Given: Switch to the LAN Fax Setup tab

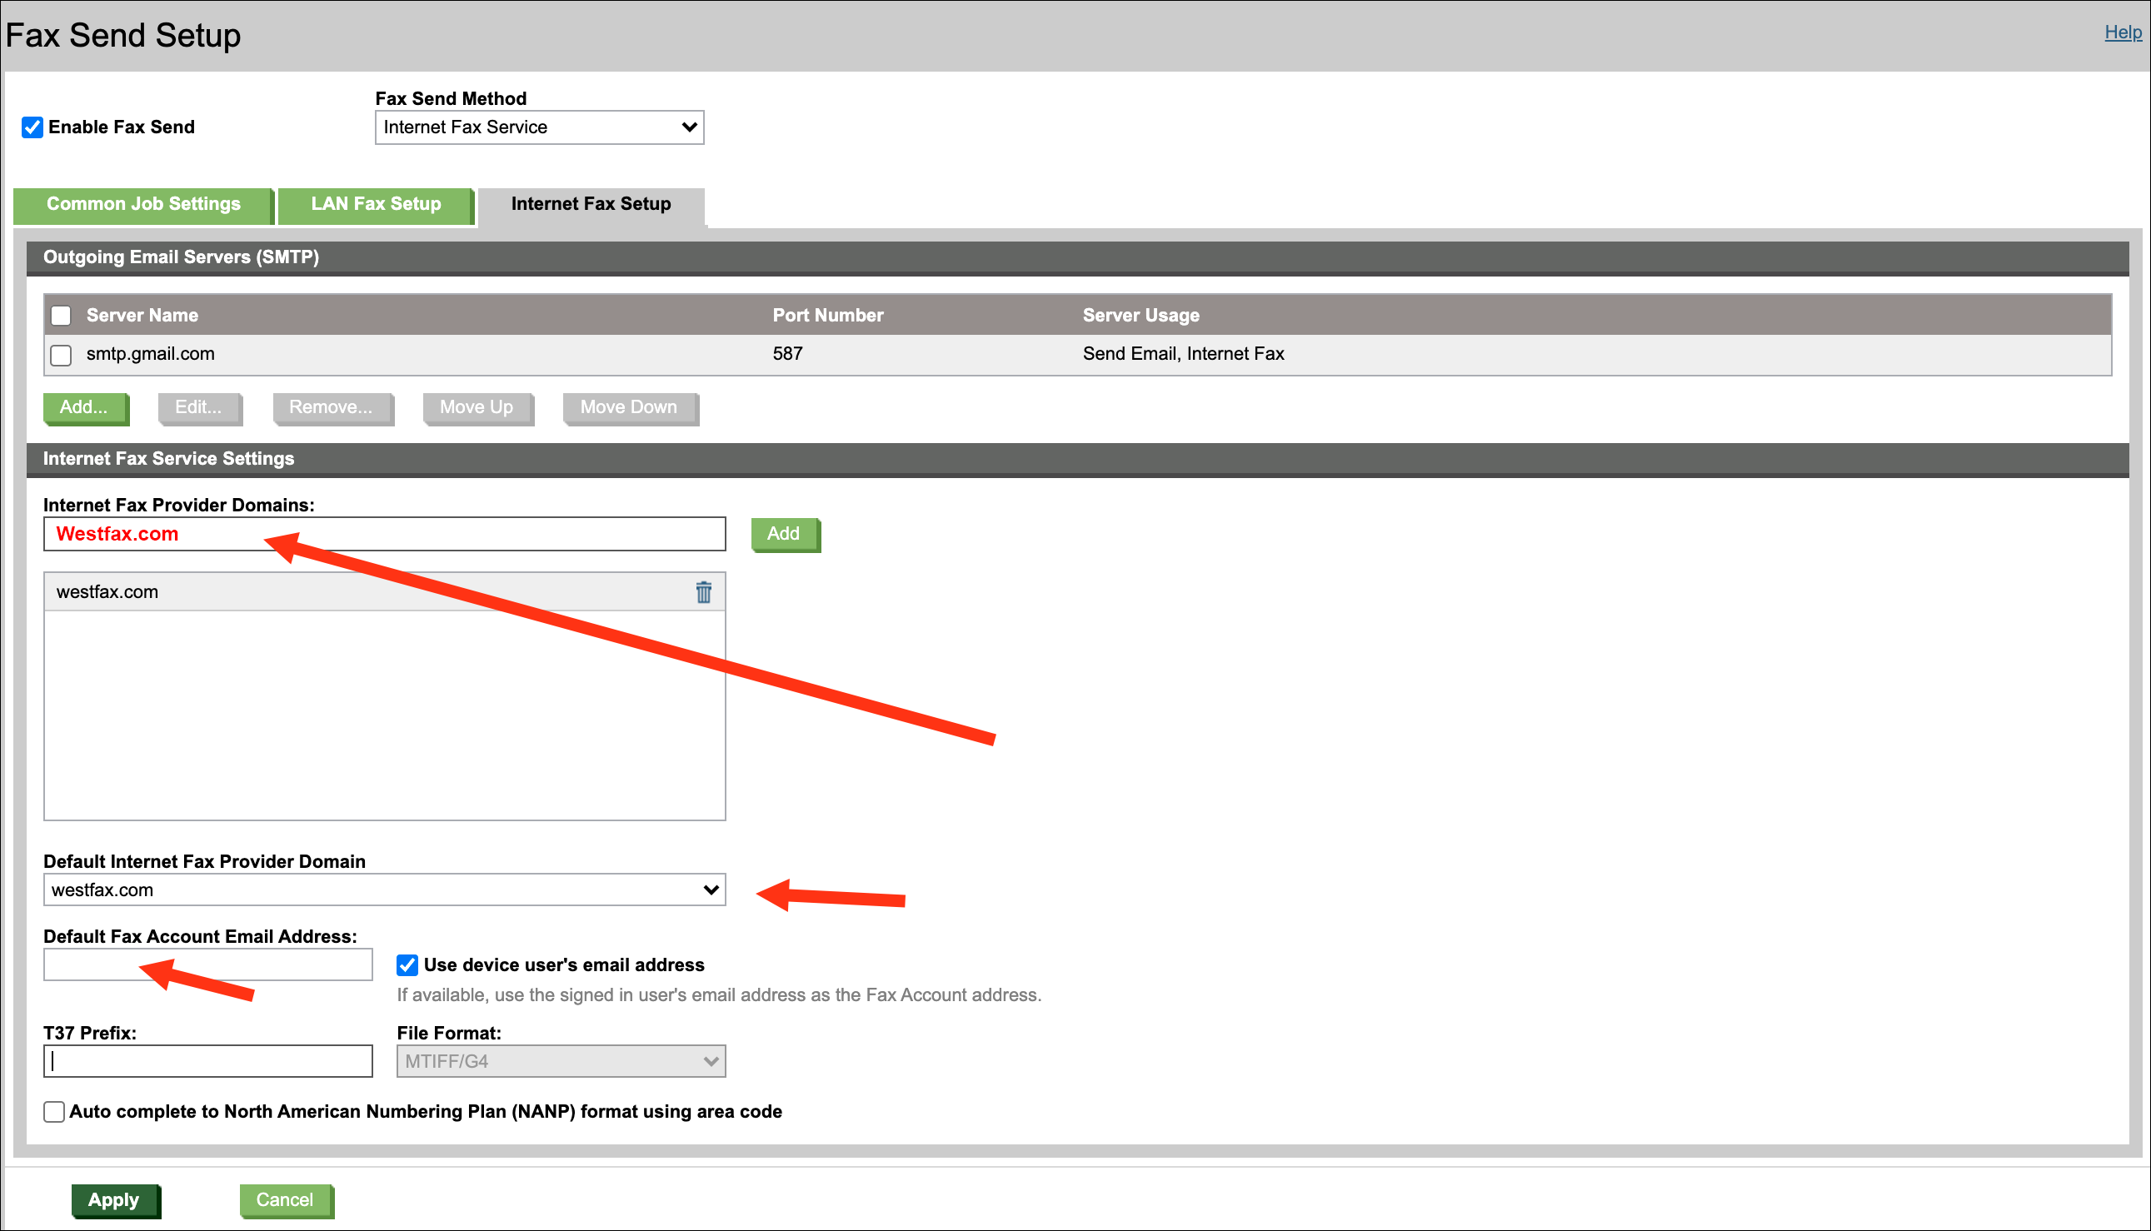Looking at the screenshot, I should tap(376, 204).
